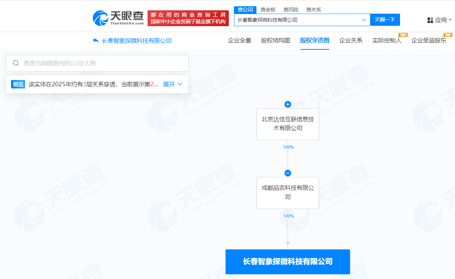Expand the 概览 overview with 展开
The height and width of the screenshot is (279, 455).
(x=172, y=84)
